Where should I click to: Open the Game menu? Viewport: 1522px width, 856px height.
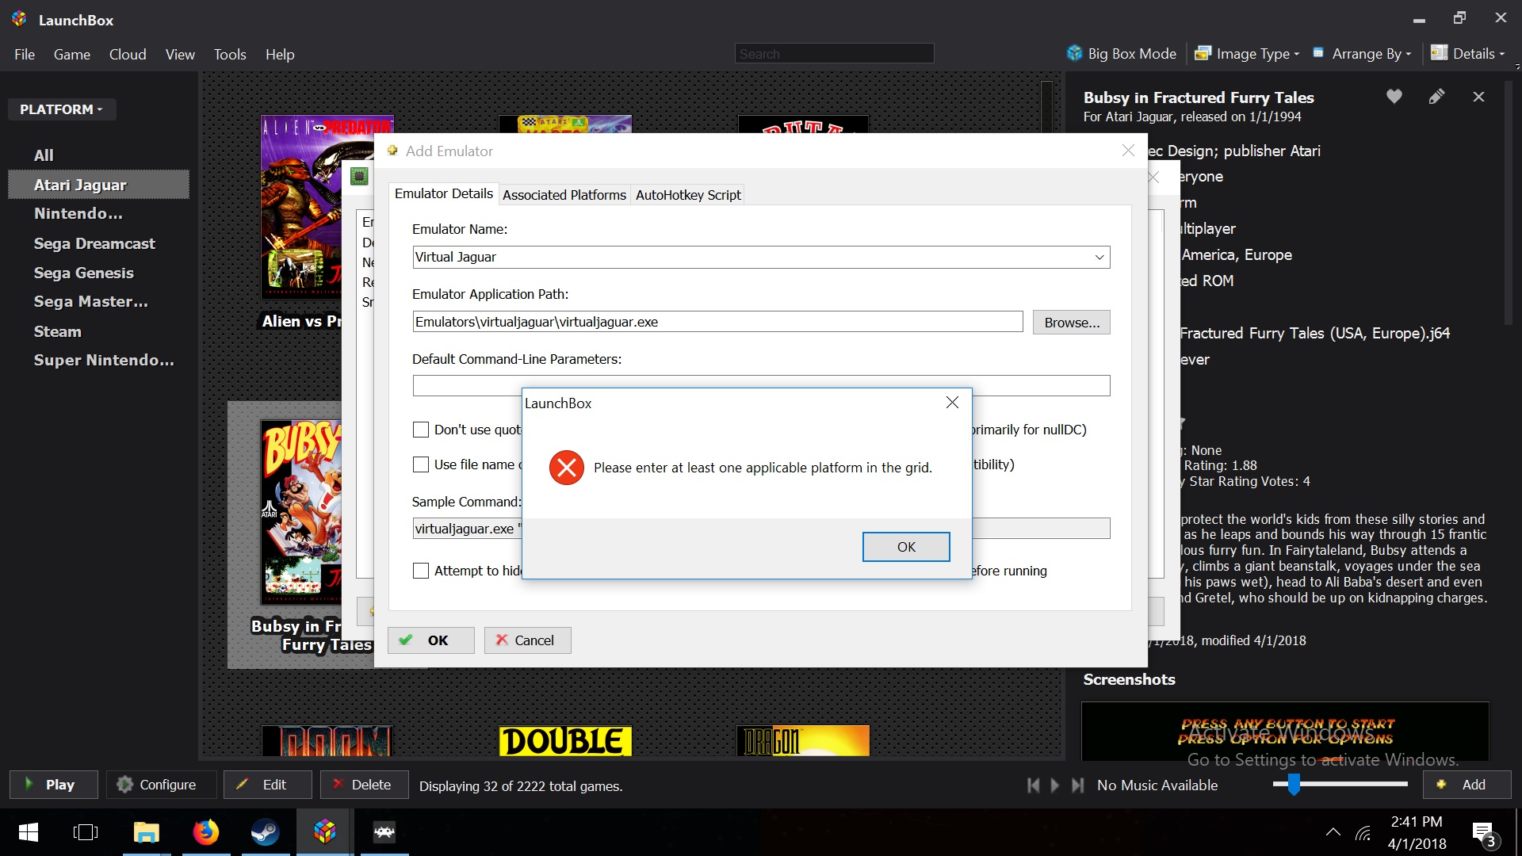pyautogui.click(x=72, y=54)
